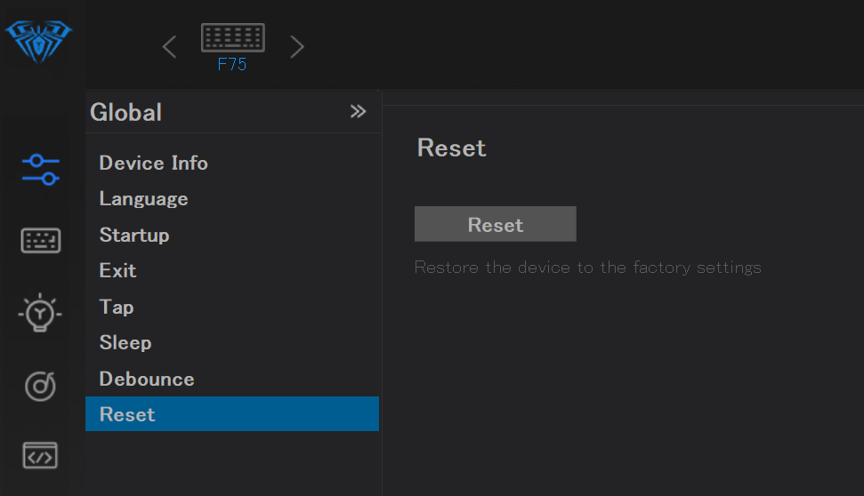Go to next device with right arrow

[297, 47]
